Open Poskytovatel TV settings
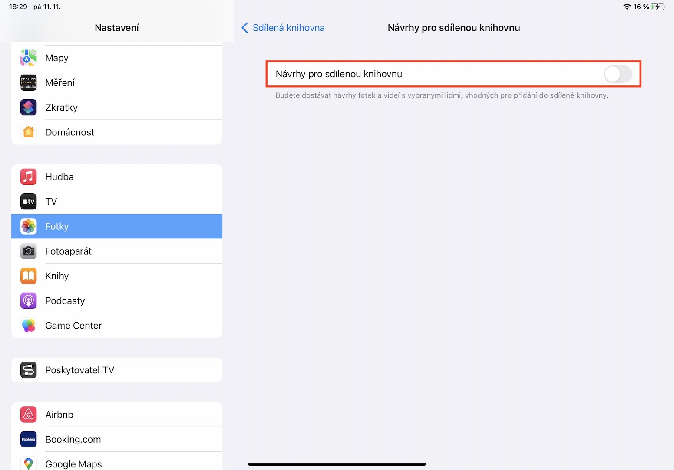674x470 pixels. tap(116, 370)
